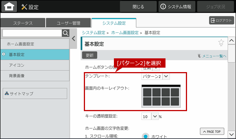
Task: Open 背景画像 in the side menu
Action: (x=35, y=76)
